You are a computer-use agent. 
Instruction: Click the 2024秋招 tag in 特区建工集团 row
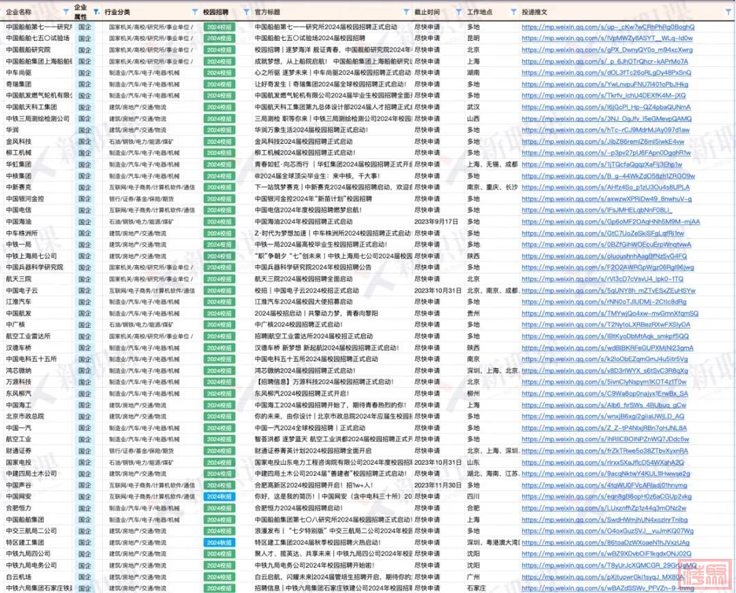pyautogui.click(x=219, y=543)
